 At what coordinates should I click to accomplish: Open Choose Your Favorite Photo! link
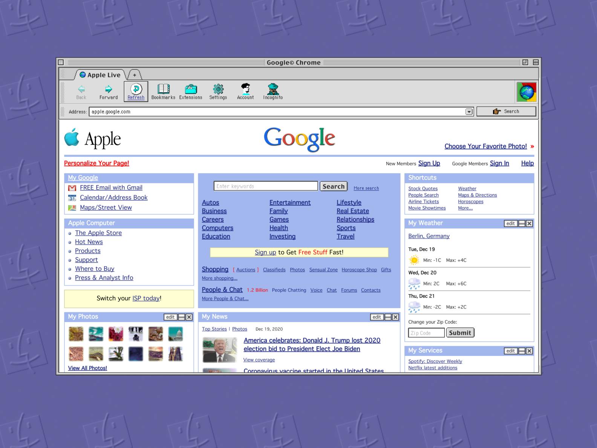tap(485, 146)
